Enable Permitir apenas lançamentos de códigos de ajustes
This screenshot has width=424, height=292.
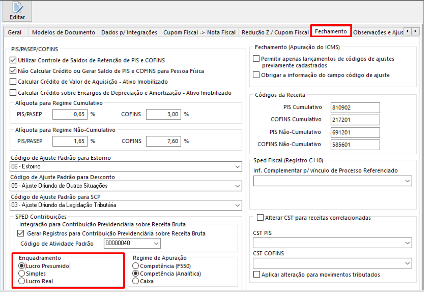[x=256, y=59]
